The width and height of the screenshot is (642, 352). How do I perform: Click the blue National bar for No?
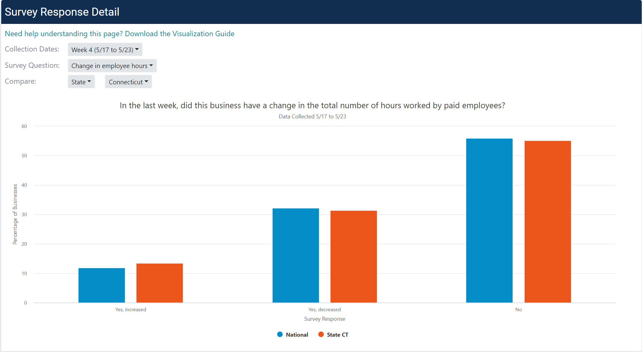[489, 220]
